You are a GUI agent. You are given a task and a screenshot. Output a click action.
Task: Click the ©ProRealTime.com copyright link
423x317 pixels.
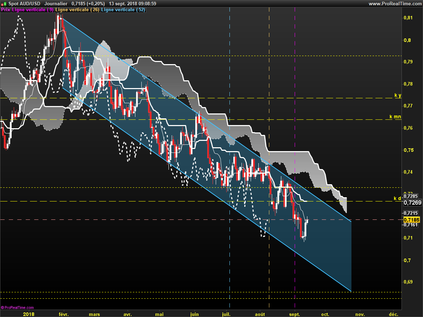pos(17,307)
